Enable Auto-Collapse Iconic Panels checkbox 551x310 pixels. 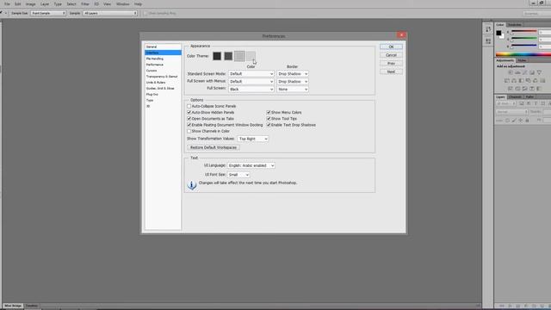coord(189,106)
